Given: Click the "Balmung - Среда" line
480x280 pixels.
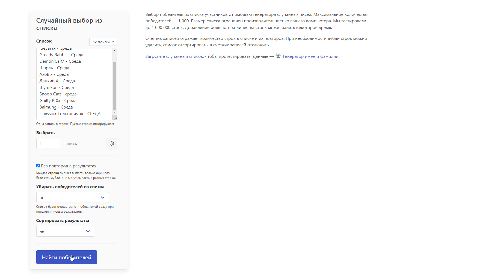Looking at the screenshot, I should click(x=56, y=107).
